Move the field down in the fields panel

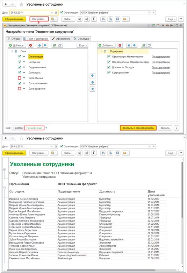coord(45,45)
